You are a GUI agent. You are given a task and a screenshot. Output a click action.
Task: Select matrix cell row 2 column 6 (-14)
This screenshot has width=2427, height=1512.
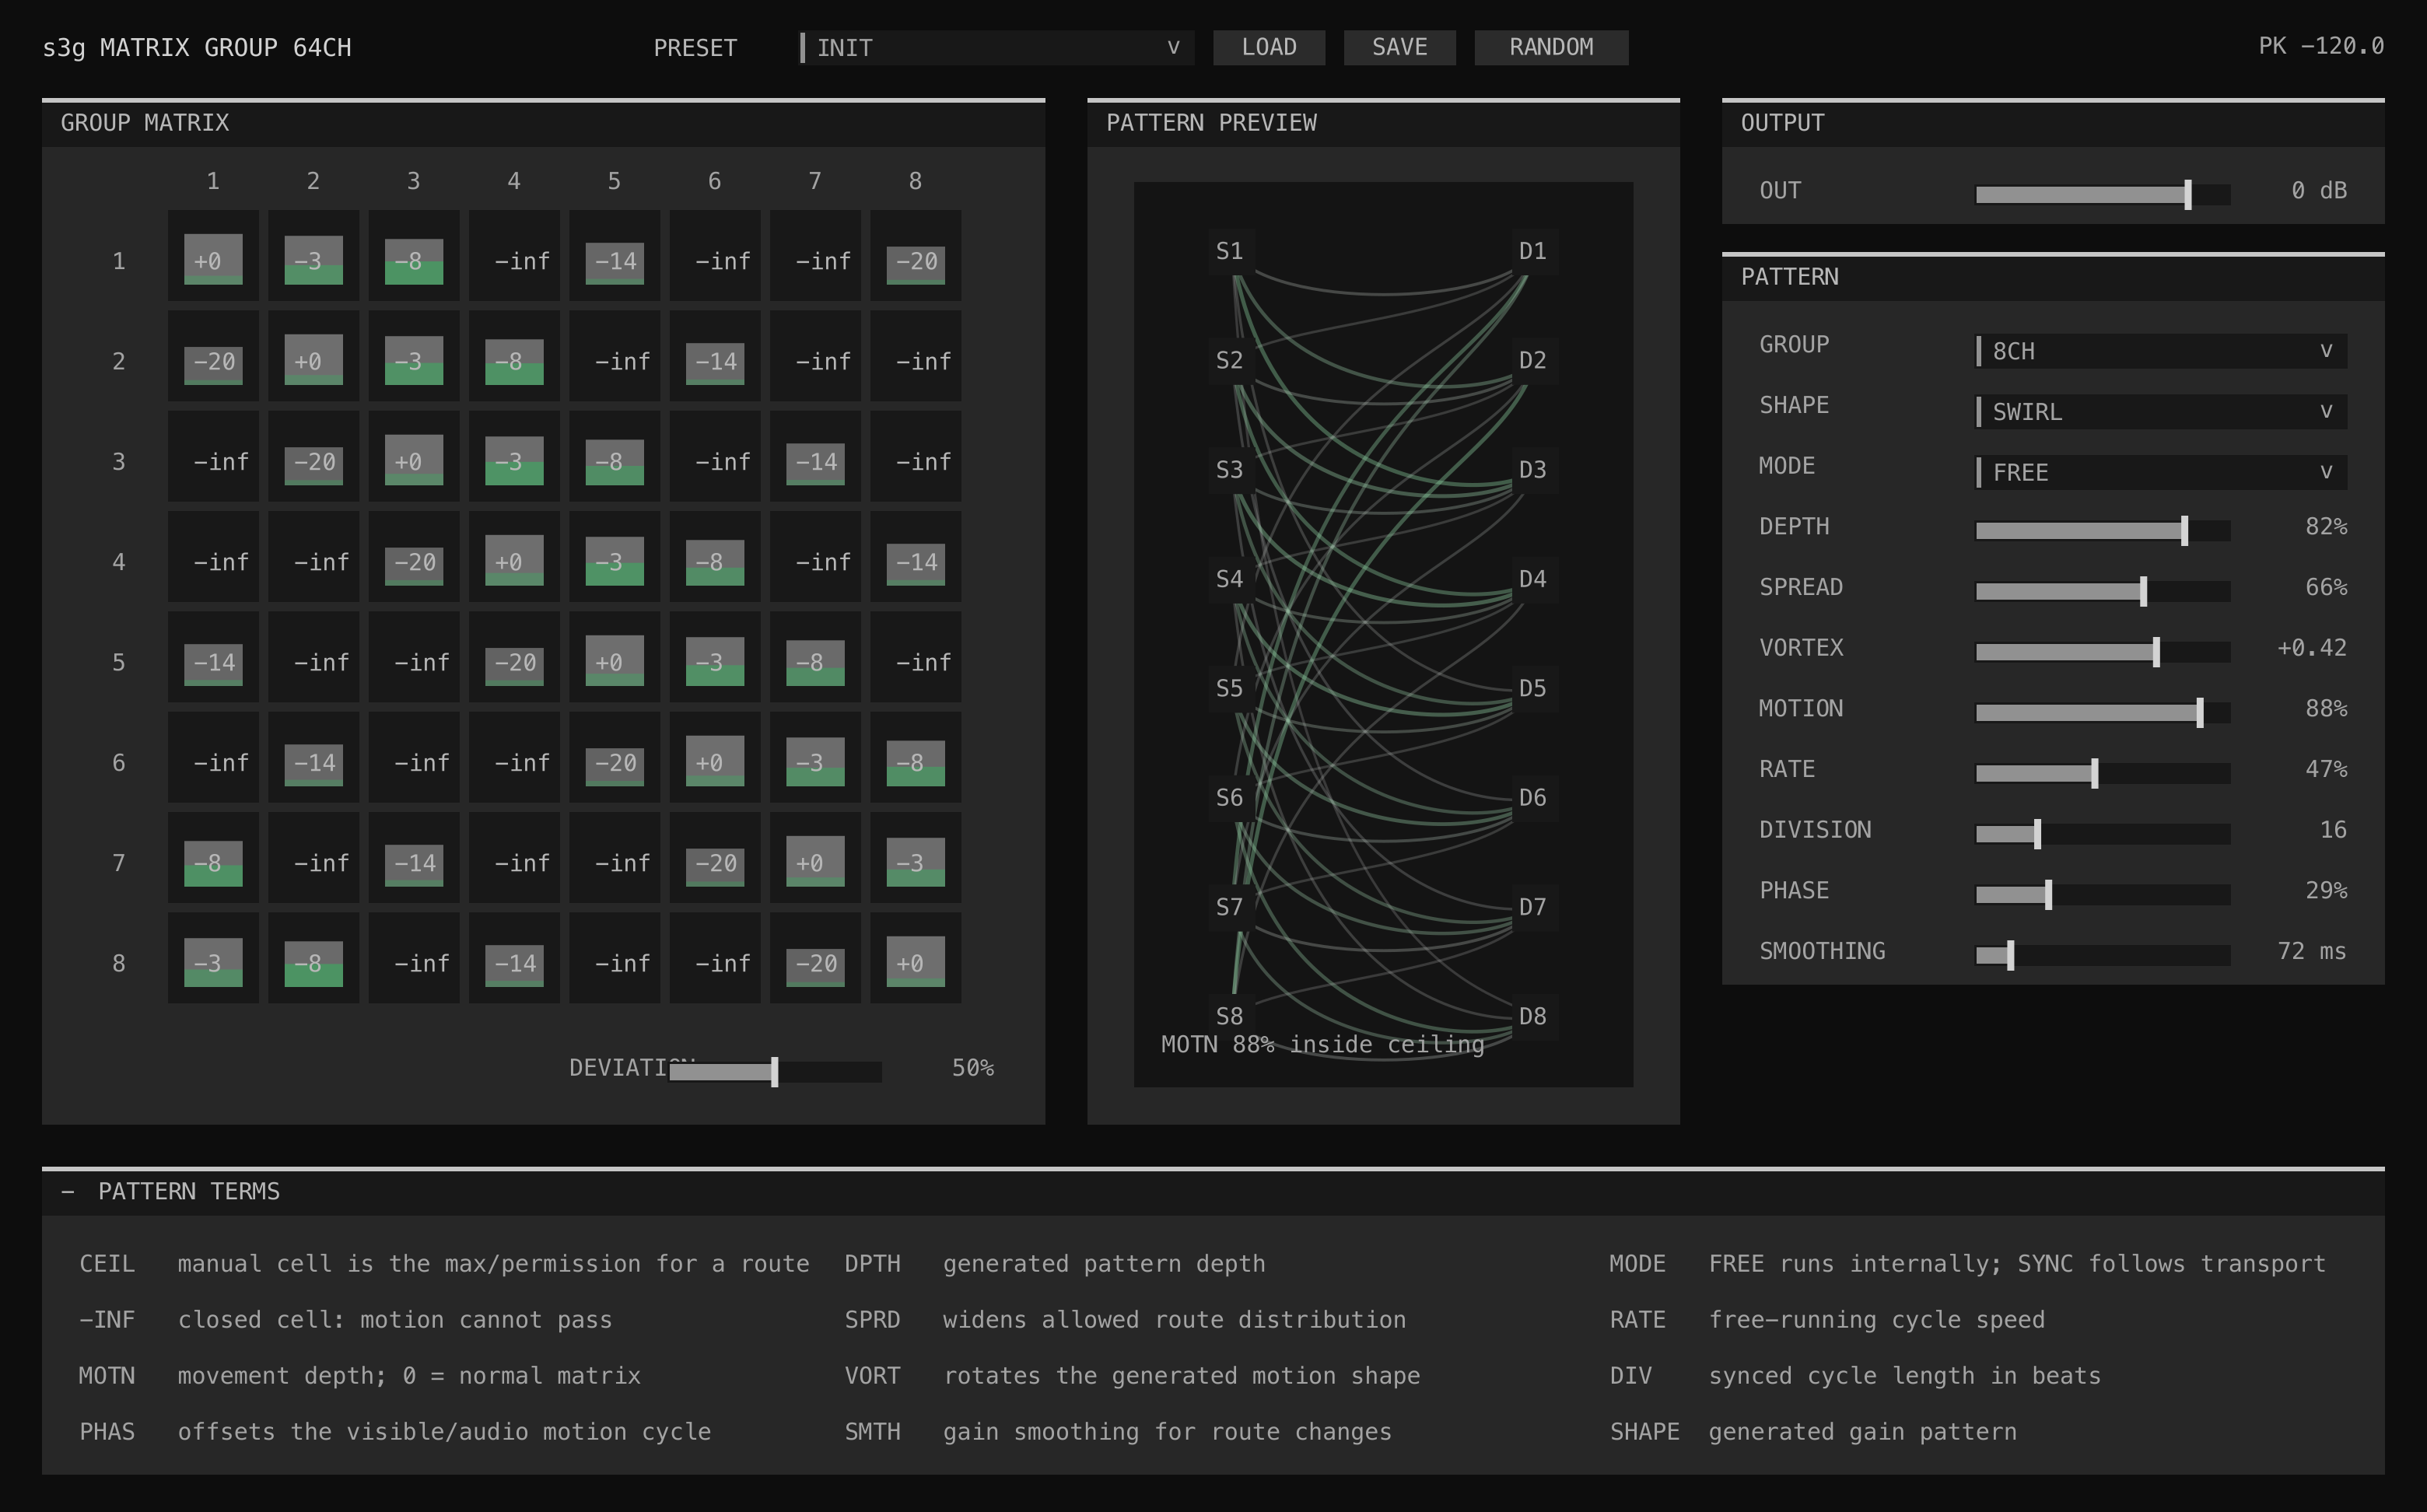pos(715,356)
